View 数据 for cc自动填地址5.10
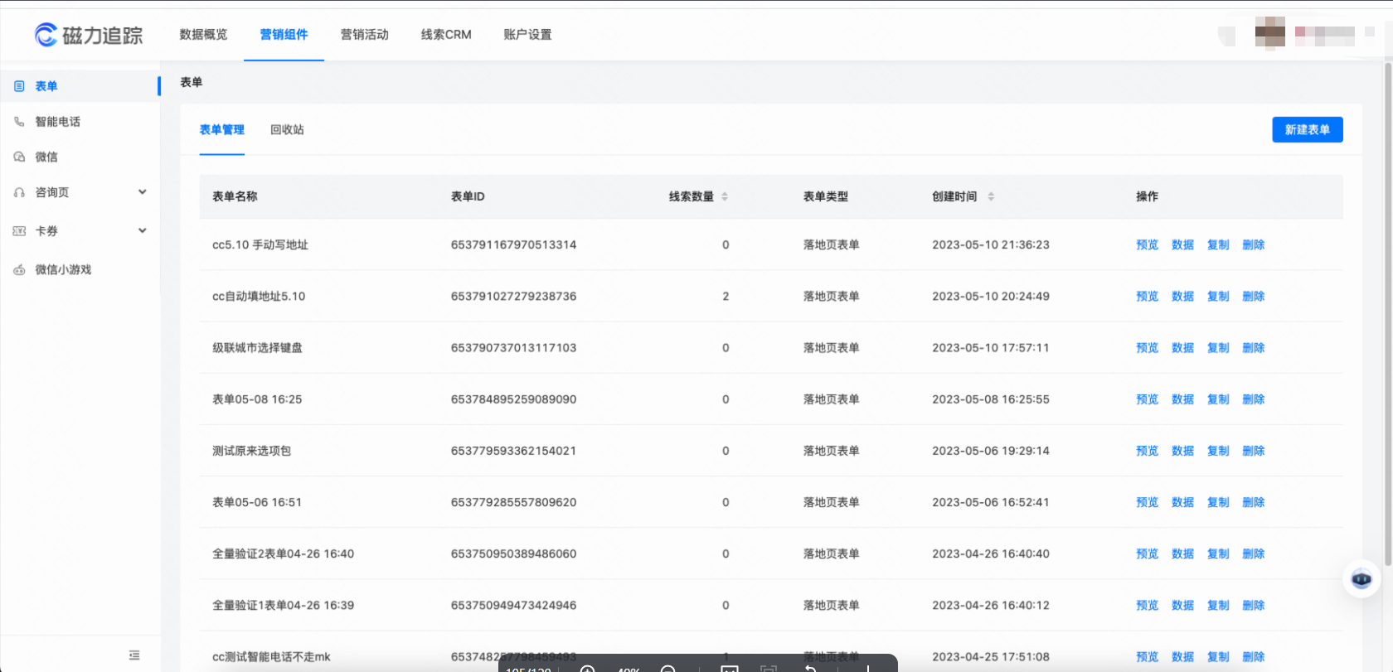Screen dimensions: 1393x672 [1182, 297]
